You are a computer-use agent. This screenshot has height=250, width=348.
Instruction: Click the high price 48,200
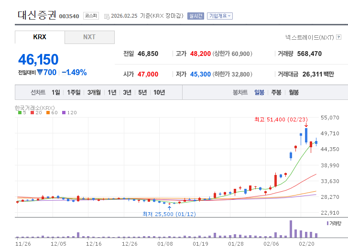point(200,54)
